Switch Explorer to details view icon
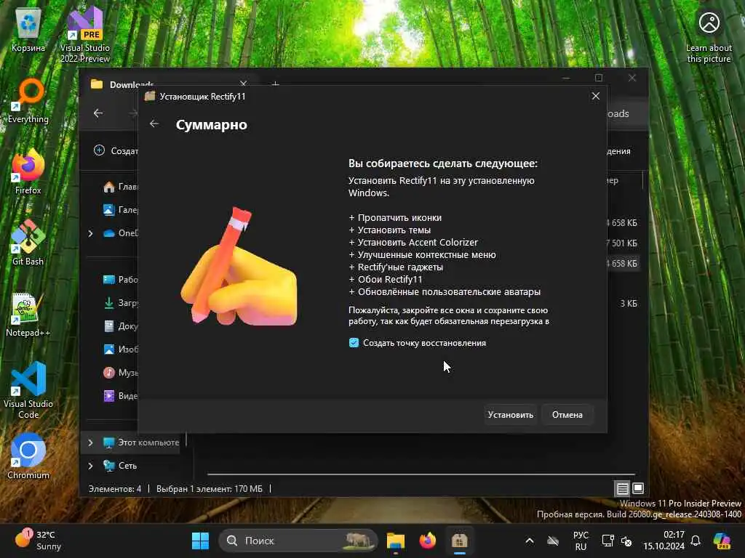Screen dimensions: 745x558 623,488
